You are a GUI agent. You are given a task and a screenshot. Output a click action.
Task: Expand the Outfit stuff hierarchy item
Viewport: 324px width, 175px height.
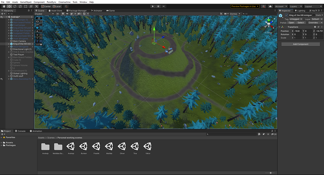tap(9, 76)
